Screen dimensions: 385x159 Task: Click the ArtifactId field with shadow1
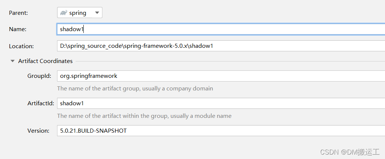click(221, 103)
